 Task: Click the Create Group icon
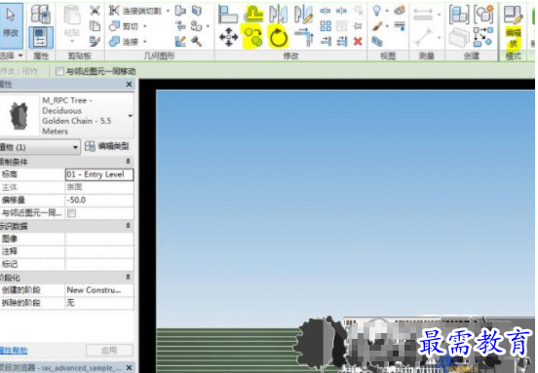click(483, 14)
